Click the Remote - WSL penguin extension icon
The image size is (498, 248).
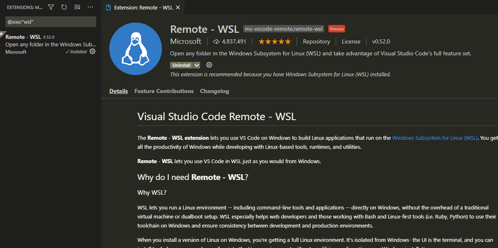tap(136, 48)
